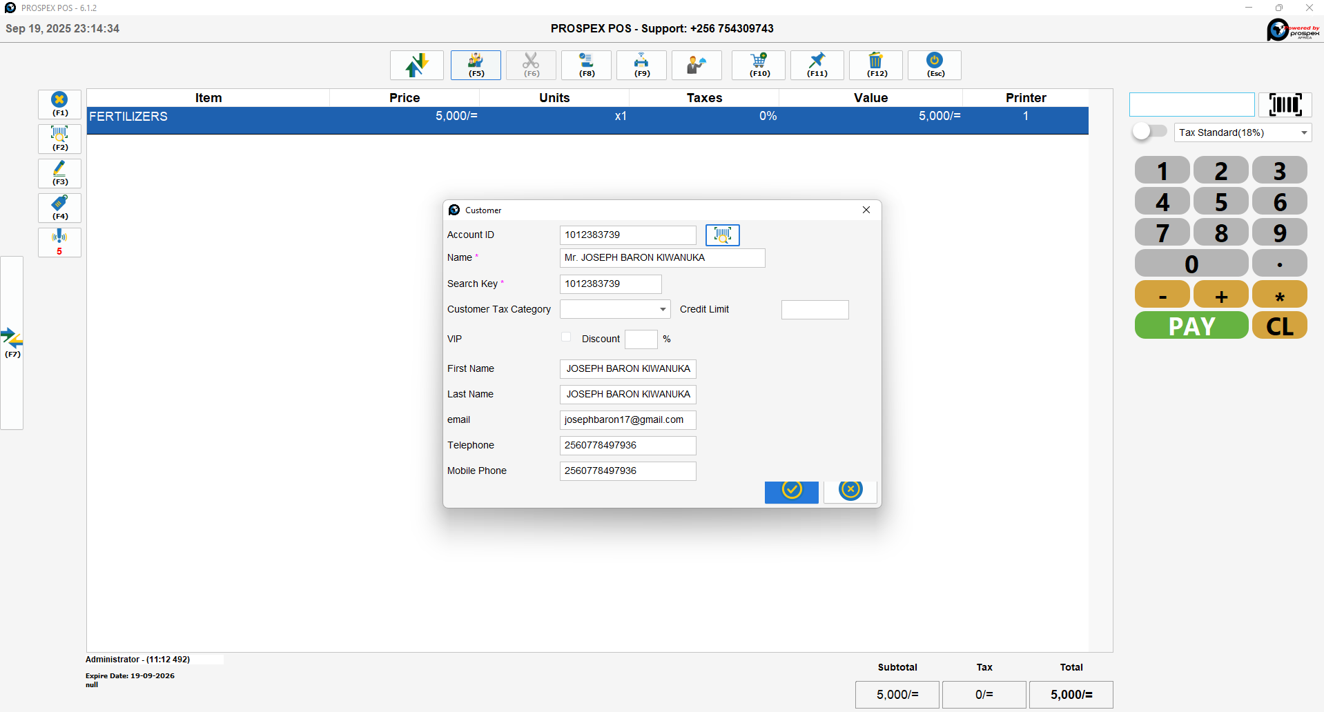Toggle the tax switch beside Tax Standard
This screenshot has width=1324, height=712.
(x=1149, y=132)
